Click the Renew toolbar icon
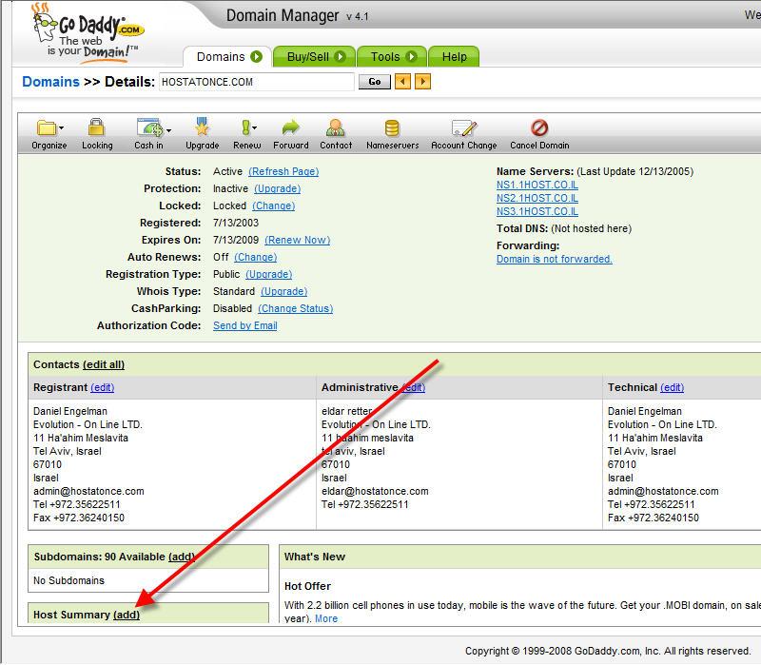Image resolution: width=761 pixels, height=665 pixels. pyautogui.click(x=247, y=127)
